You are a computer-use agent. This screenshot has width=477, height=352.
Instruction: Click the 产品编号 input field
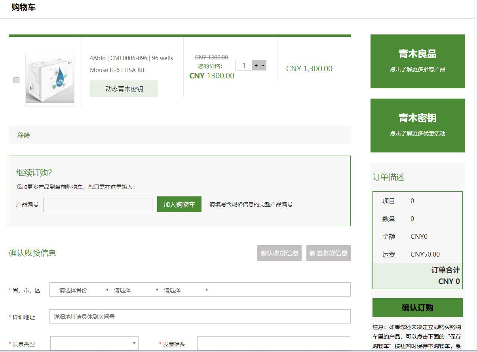tap(97, 205)
